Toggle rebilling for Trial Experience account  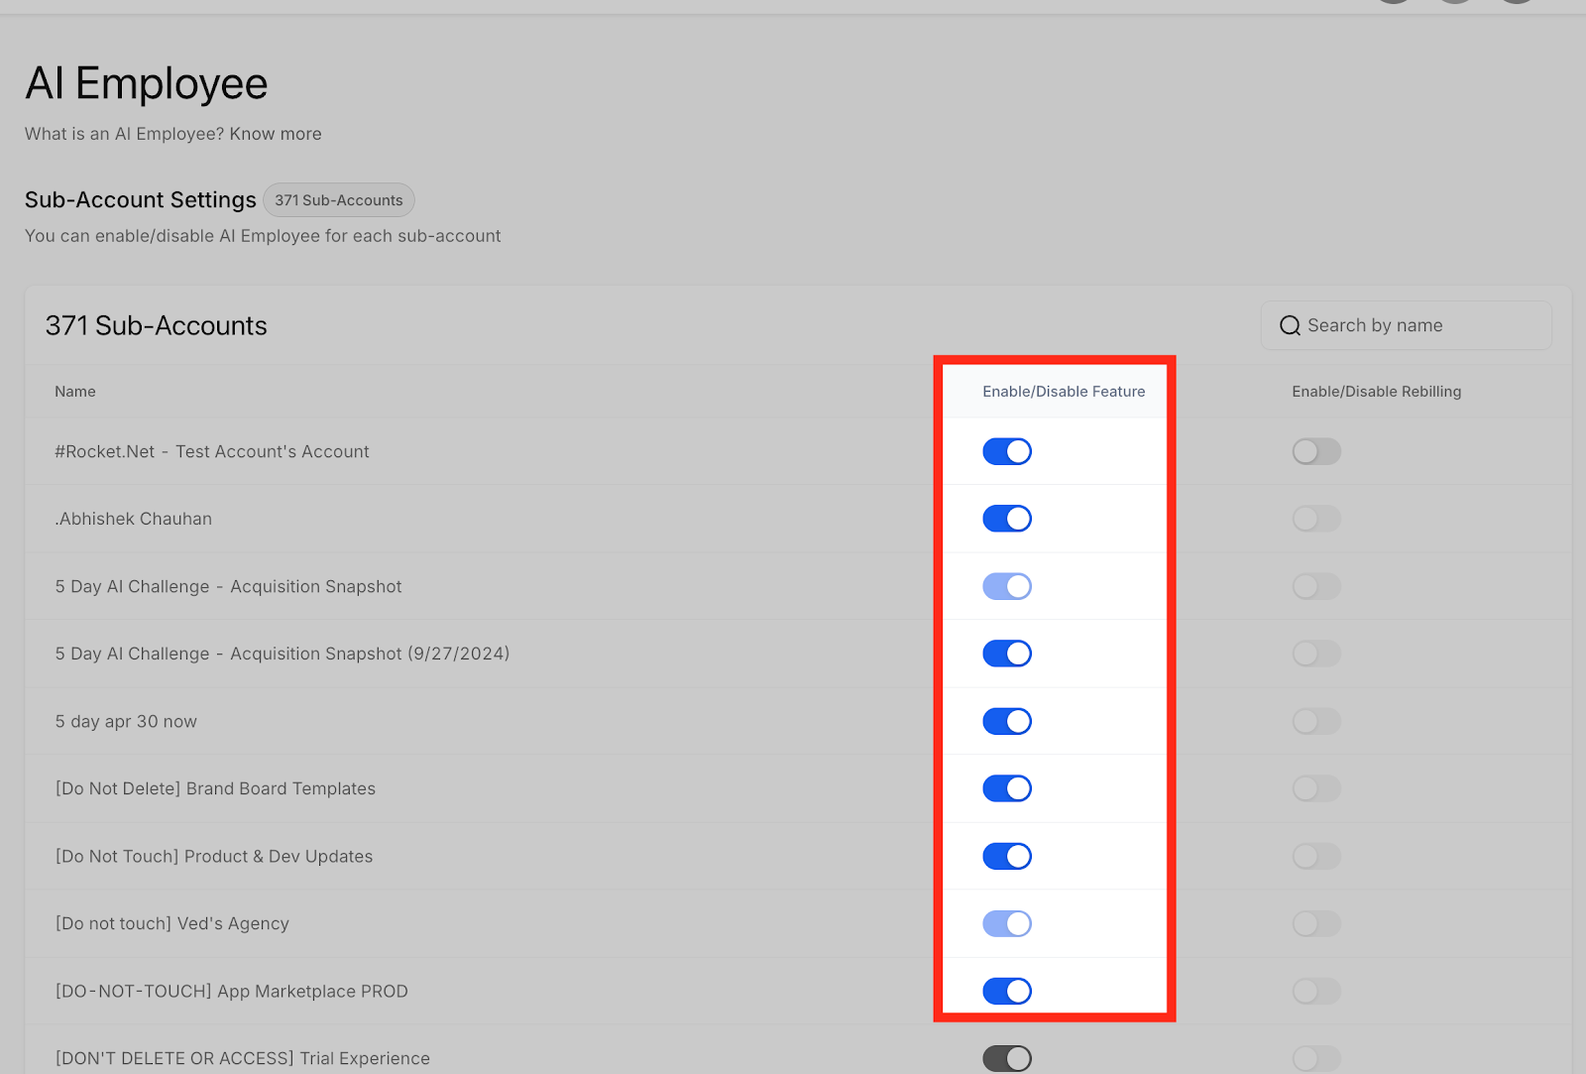coord(1316,1058)
